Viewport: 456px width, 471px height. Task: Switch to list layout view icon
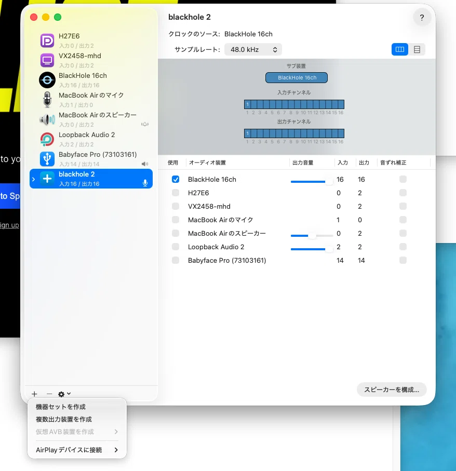pyautogui.click(x=417, y=49)
